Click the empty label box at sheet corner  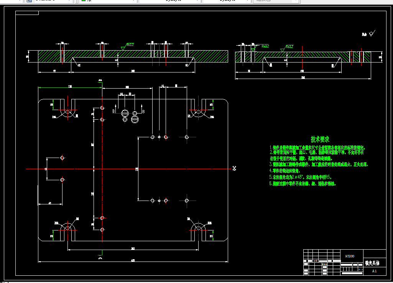27,13
